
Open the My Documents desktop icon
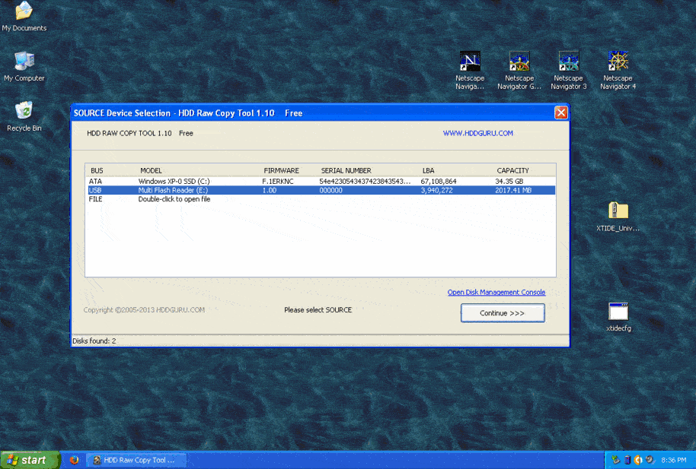[x=24, y=16]
